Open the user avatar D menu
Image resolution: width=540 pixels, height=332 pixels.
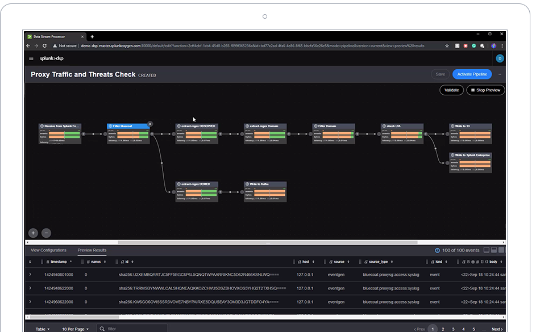coord(500,58)
